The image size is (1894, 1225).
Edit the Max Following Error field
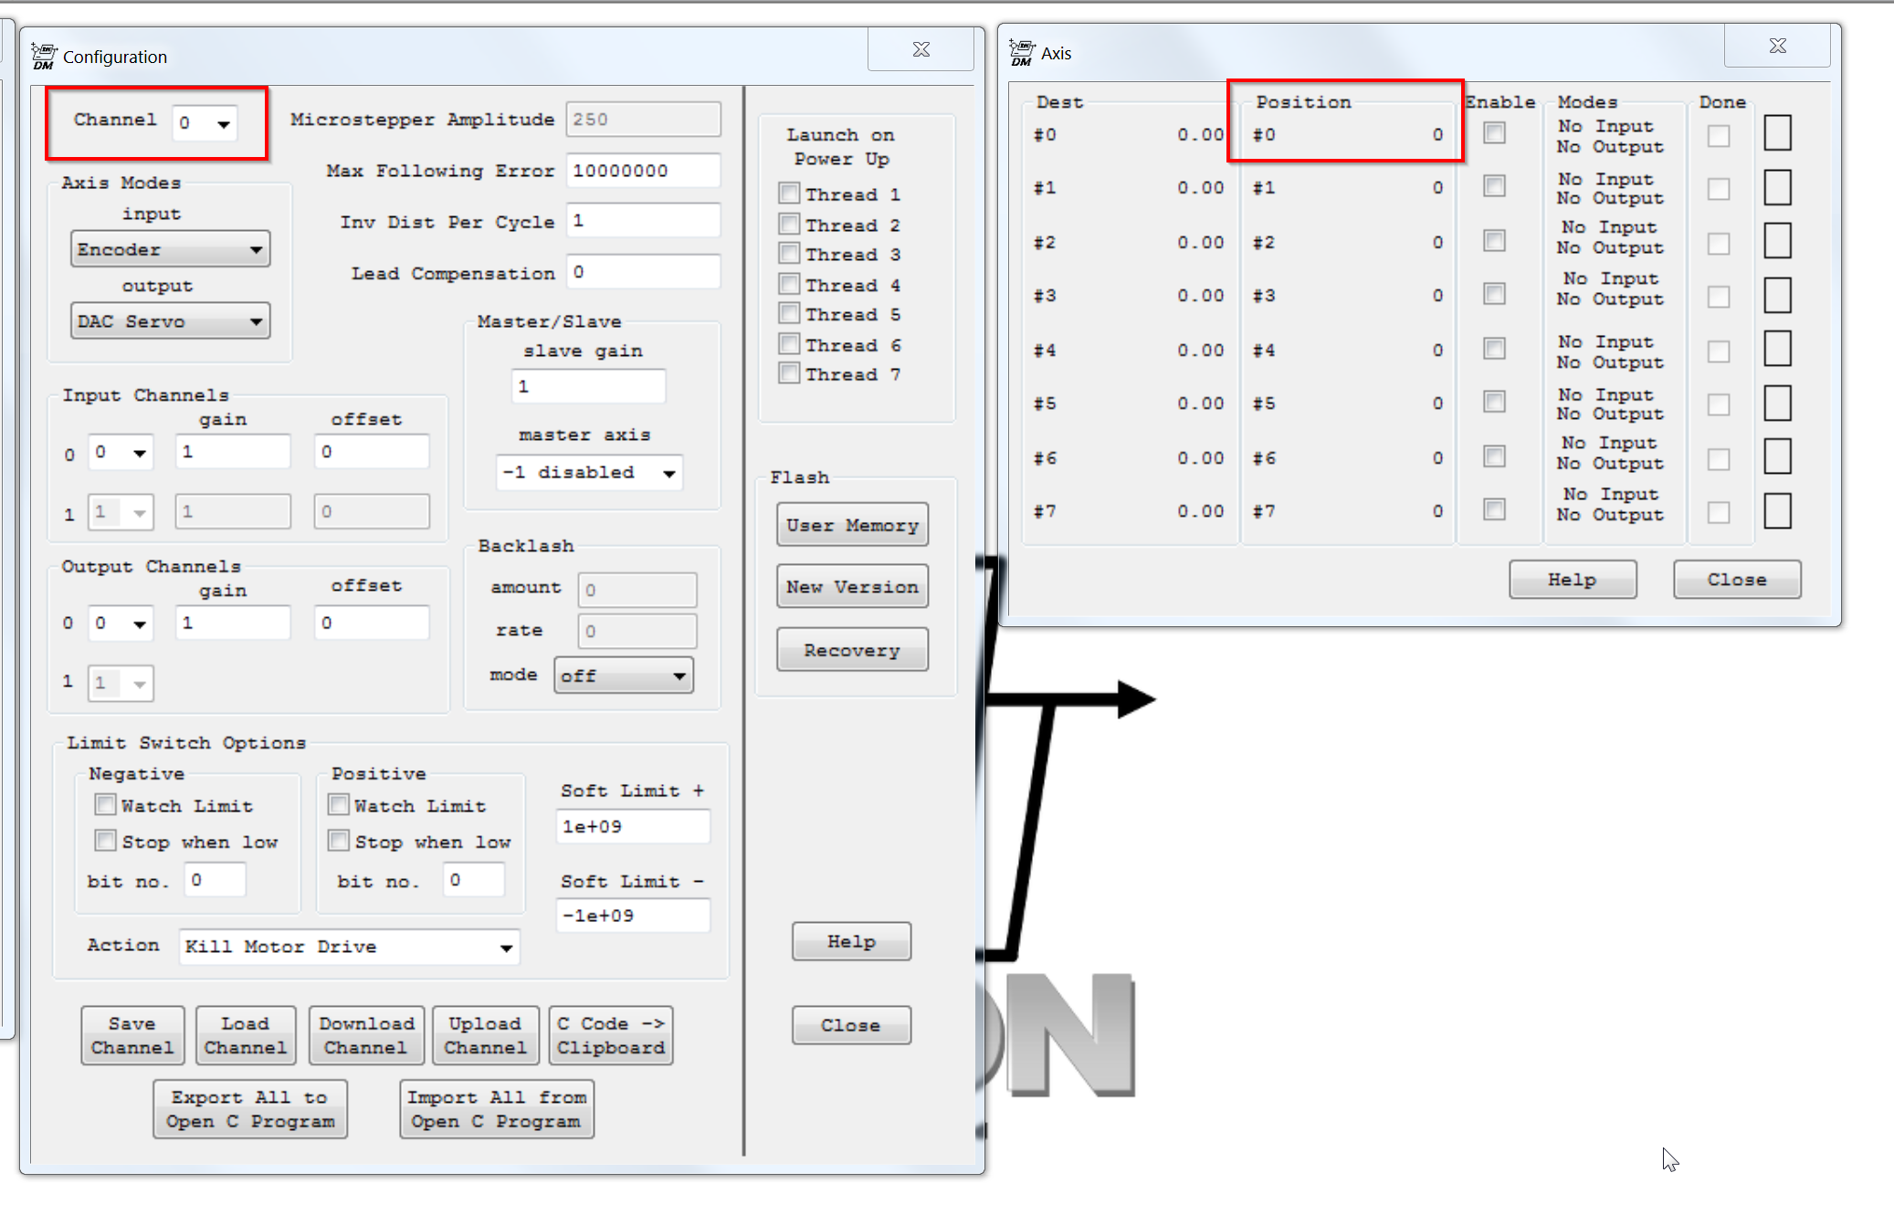pyautogui.click(x=642, y=170)
